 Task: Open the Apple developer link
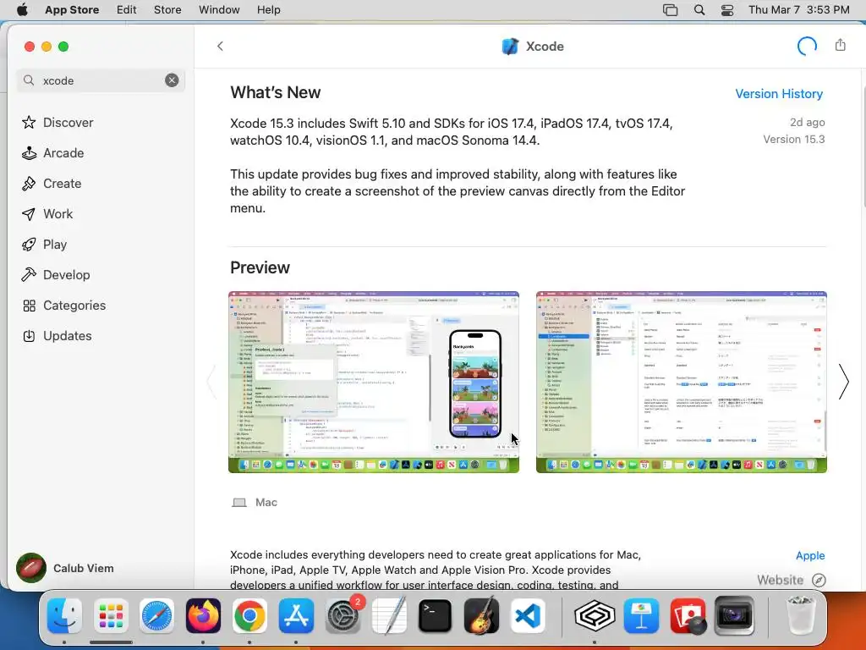point(810,555)
